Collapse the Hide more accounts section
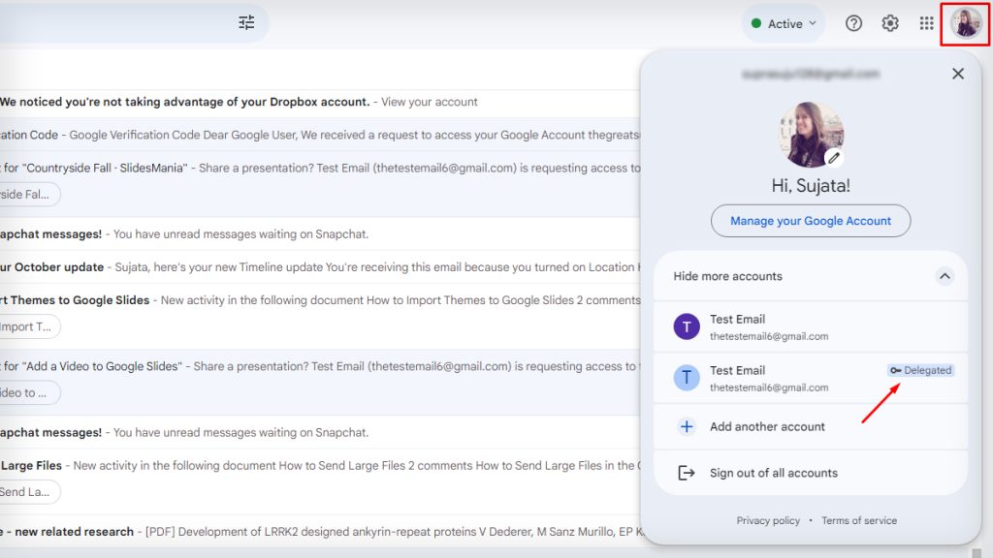Image resolution: width=993 pixels, height=558 pixels. click(945, 276)
